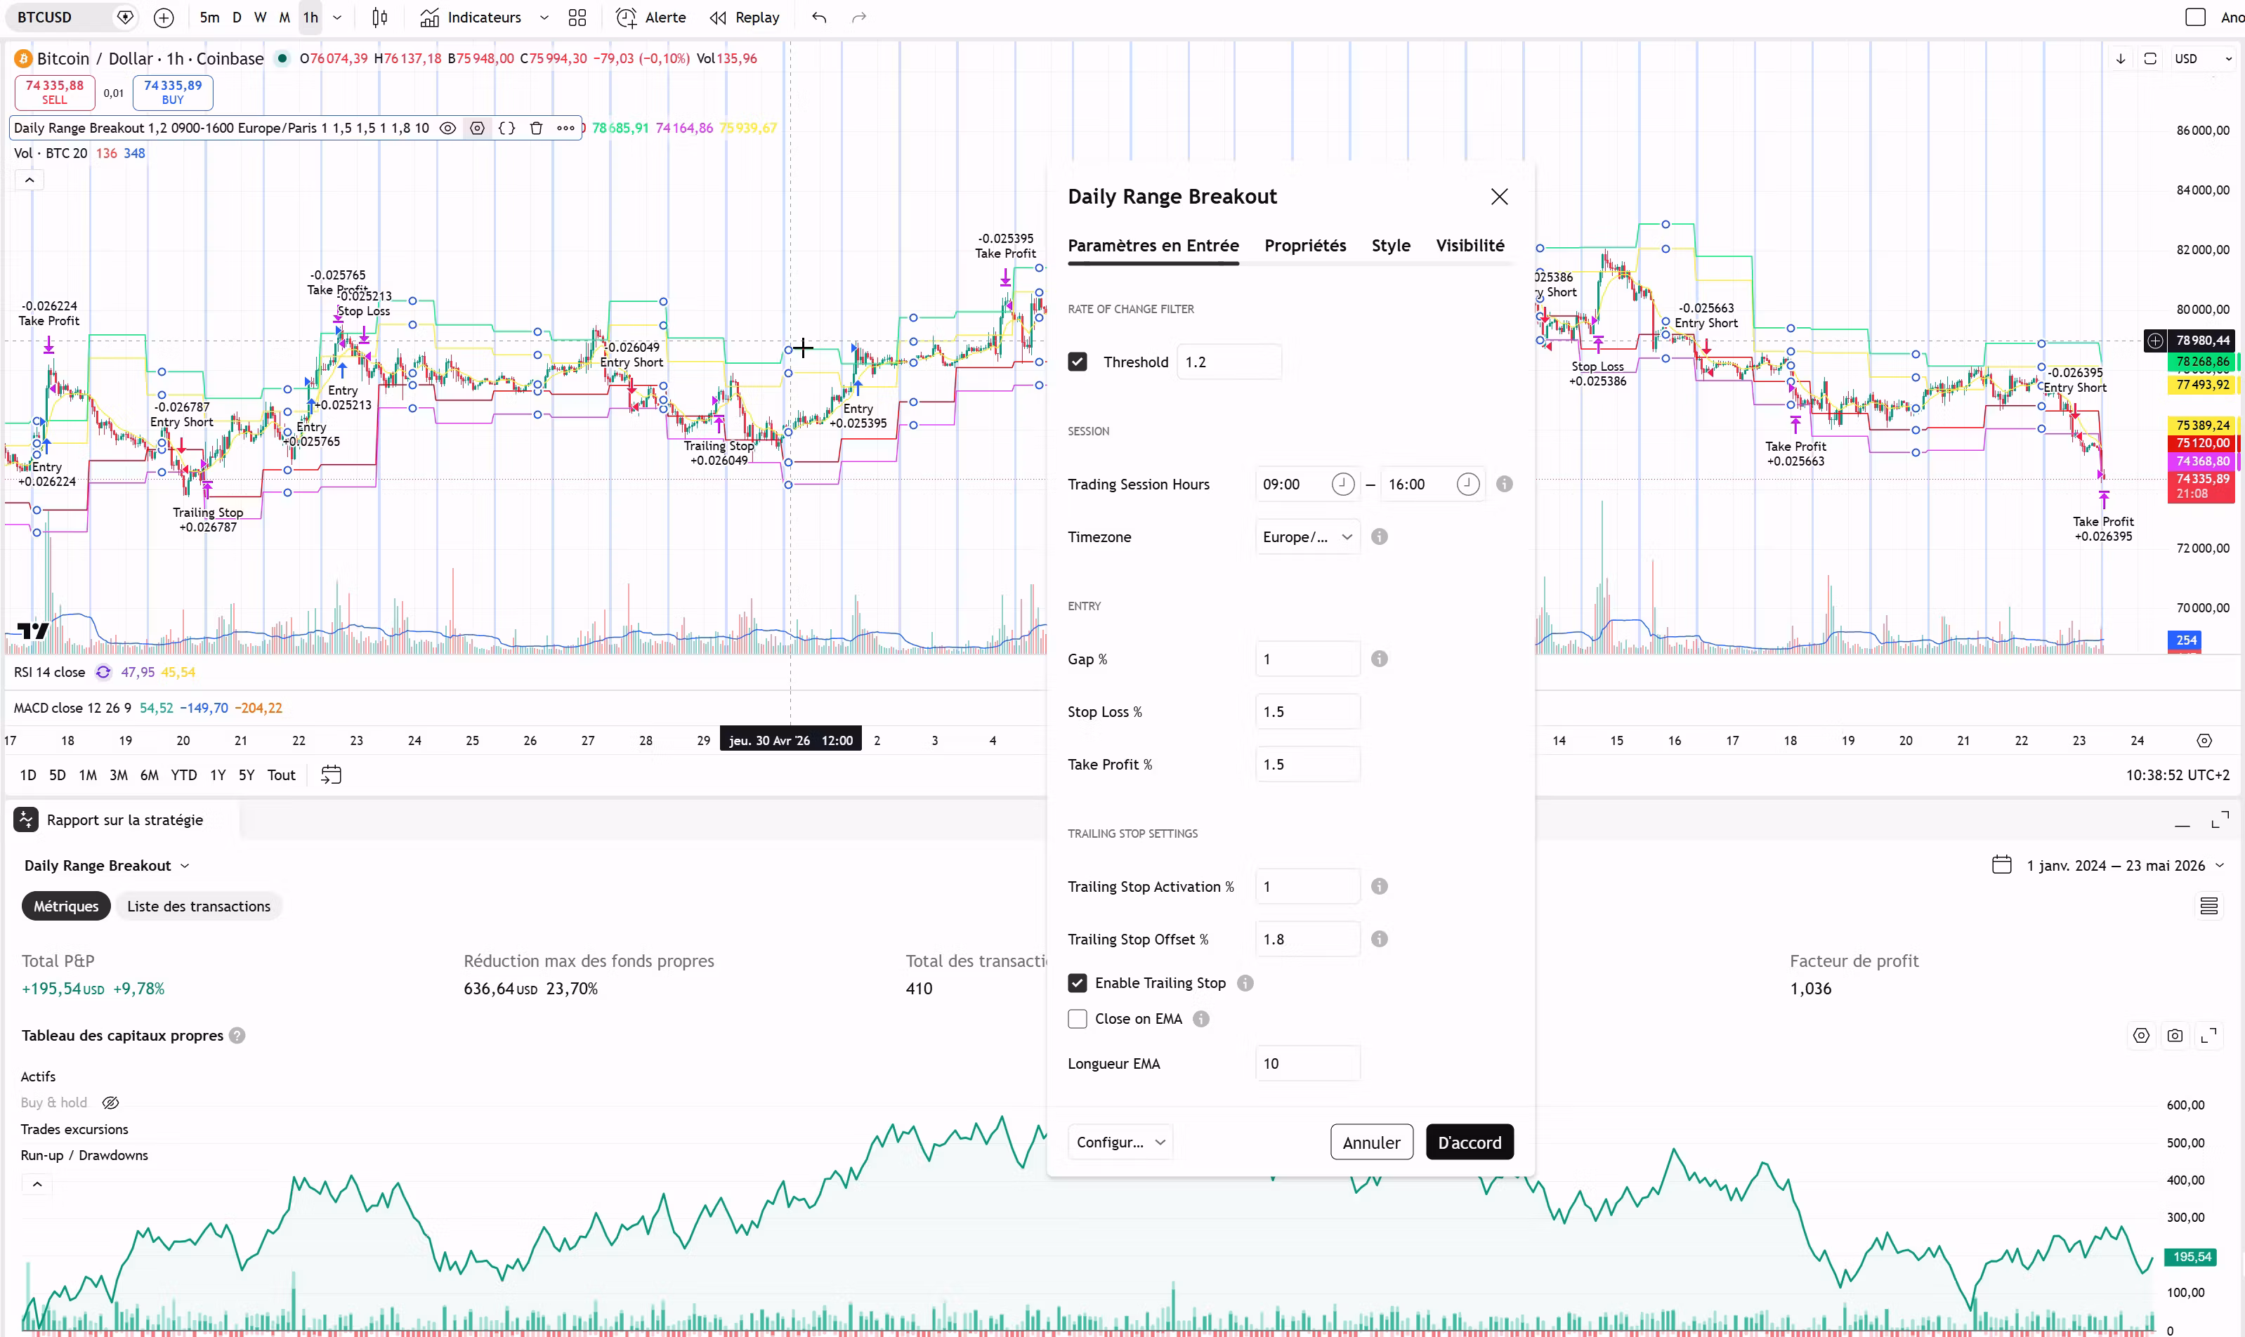Collapse indicator legend arrow
2245x1337 pixels.
pyautogui.click(x=29, y=180)
